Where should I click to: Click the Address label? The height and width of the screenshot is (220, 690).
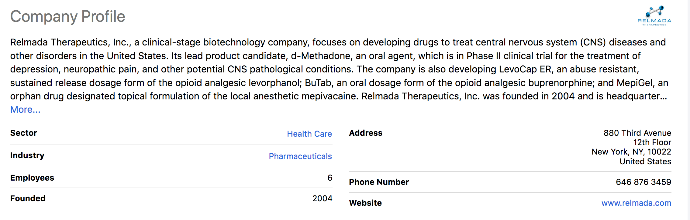click(x=366, y=133)
